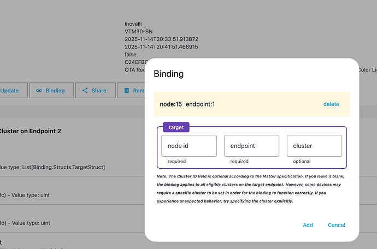Click the link icon on the Binding button

[39, 91]
